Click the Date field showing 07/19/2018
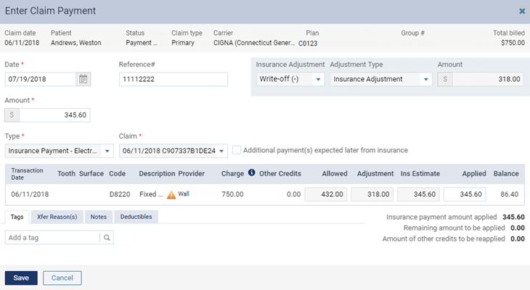Image resolution: width=530 pixels, height=290 pixels. 40,79
